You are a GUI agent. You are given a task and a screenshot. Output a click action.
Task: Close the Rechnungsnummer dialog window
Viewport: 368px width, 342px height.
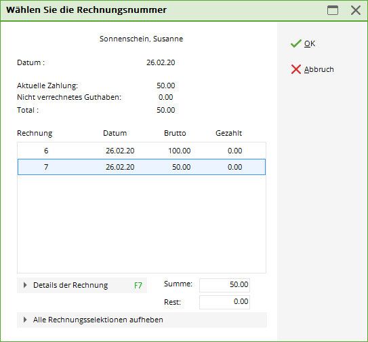356,10
